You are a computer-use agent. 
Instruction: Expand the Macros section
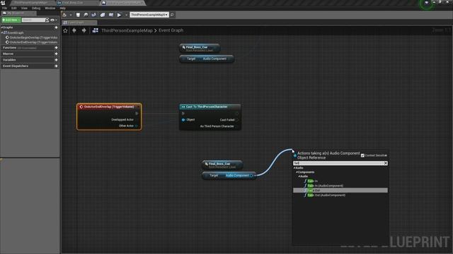8,54
